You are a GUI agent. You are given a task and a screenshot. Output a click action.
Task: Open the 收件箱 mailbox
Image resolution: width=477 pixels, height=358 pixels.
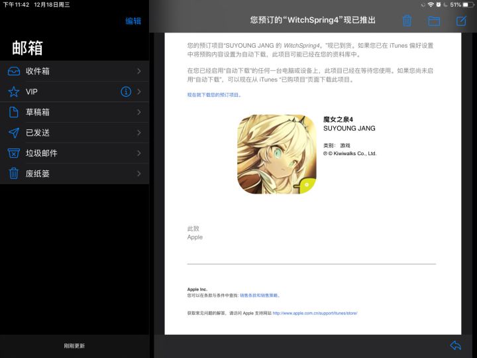point(74,71)
